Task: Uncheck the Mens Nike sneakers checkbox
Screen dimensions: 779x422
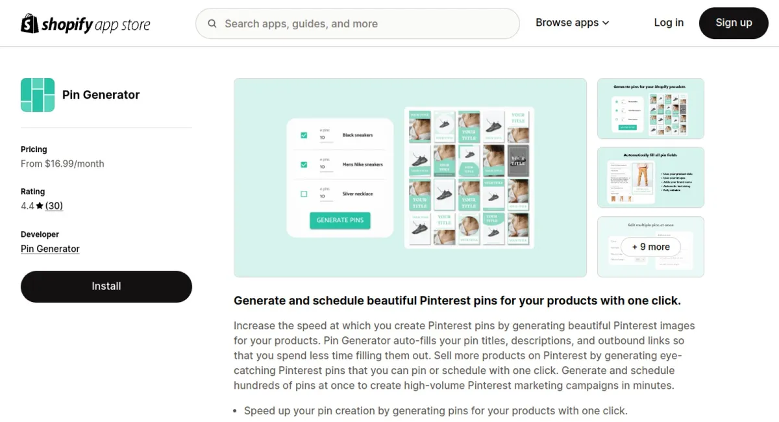Action: (304, 165)
